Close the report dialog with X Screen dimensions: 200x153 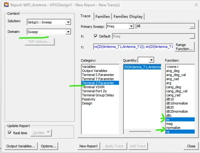tap(196, 5)
